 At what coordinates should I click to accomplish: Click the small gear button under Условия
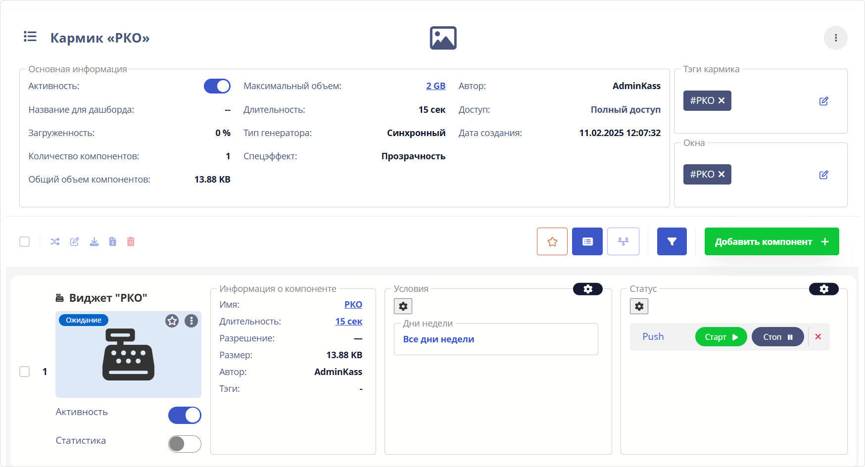tap(403, 306)
